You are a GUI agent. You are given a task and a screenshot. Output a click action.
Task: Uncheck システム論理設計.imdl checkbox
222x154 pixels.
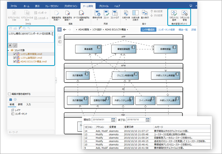14,58
